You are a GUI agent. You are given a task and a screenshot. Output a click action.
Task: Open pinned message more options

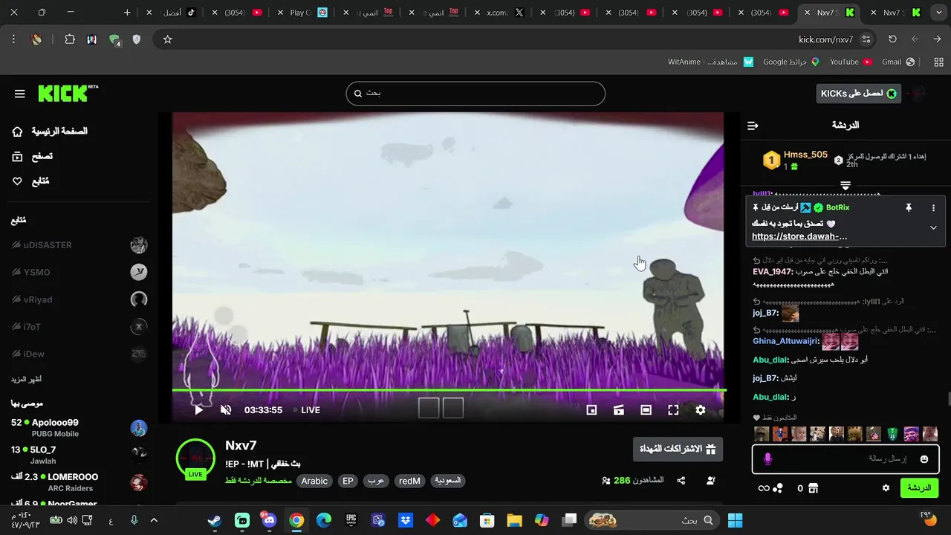click(933, 208)
